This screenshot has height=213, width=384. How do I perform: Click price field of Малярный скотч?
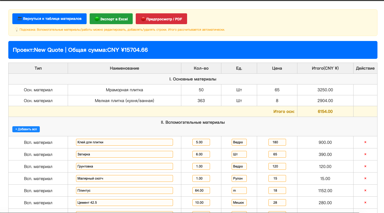pyautogui.click(x=277, y=179)
